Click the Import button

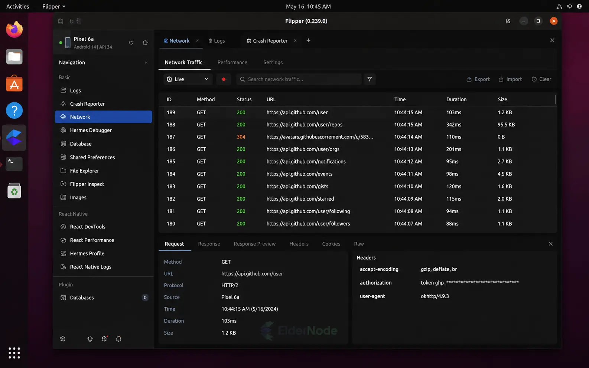510,79
